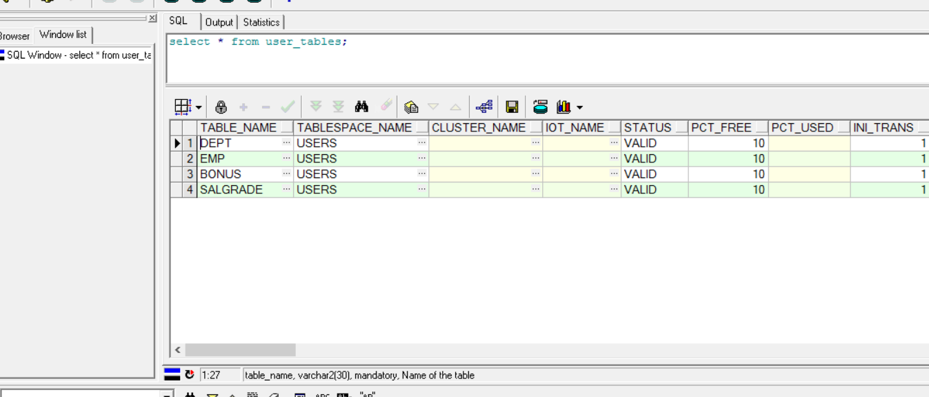929x397 pixels.
Task: Click the clear record eraser icon
Action: [386, 105]
